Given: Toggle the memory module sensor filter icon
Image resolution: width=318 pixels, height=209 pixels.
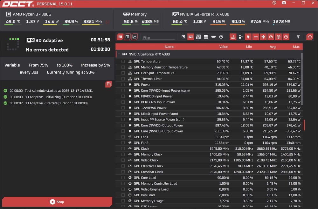Looking at the screenshot, I should coord(213,37).
